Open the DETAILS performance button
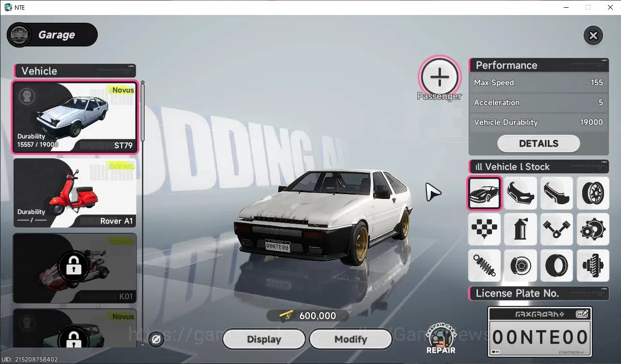This screenshot has height=364, width=621. pyautogui.click(x=539, y=143)
